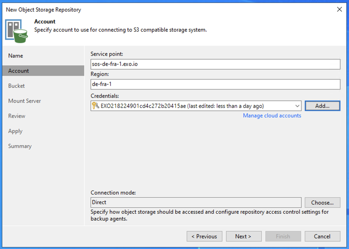Select the Account step in sidebar
Image resolution: width=349 pixels, height=249 pixels.
[x=19, y=71]
